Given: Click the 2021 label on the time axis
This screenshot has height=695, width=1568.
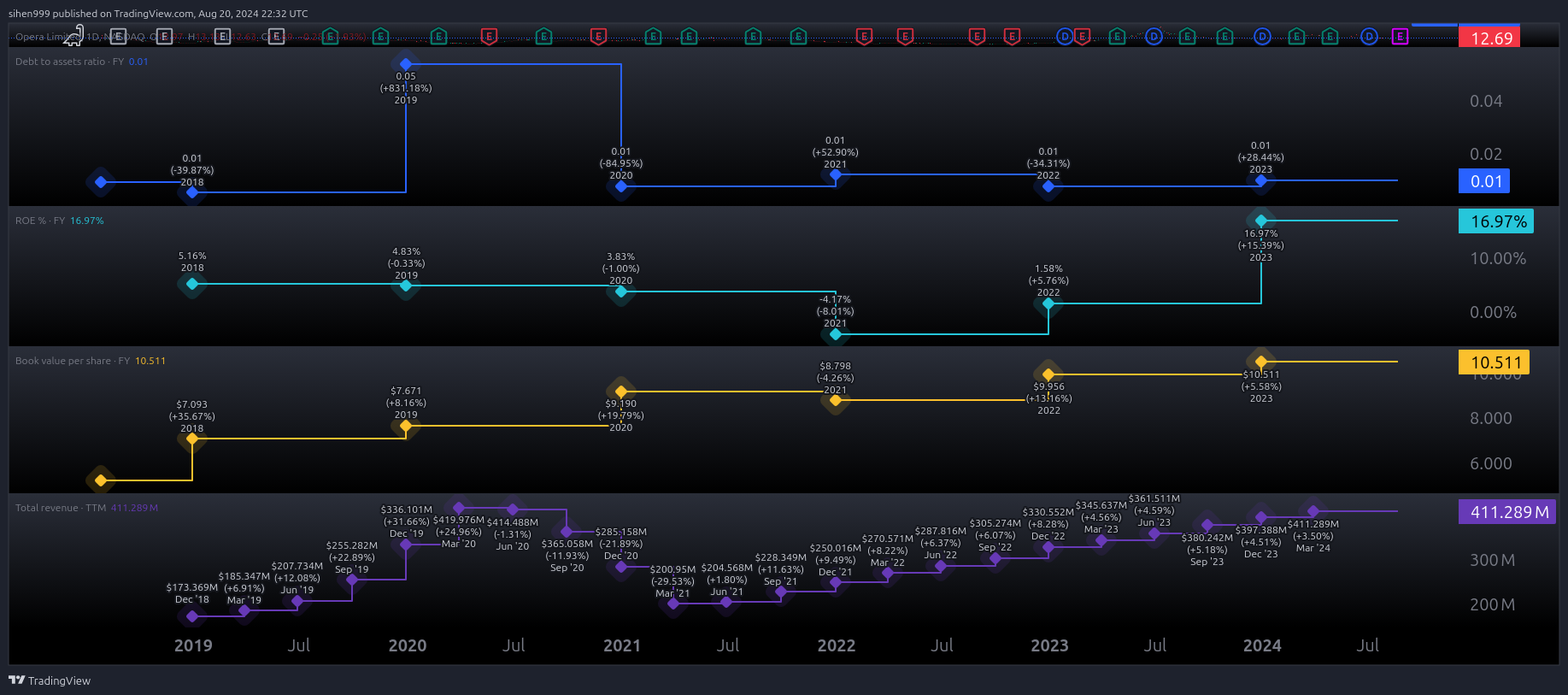Looking at the screenshot, I should 622,645.
